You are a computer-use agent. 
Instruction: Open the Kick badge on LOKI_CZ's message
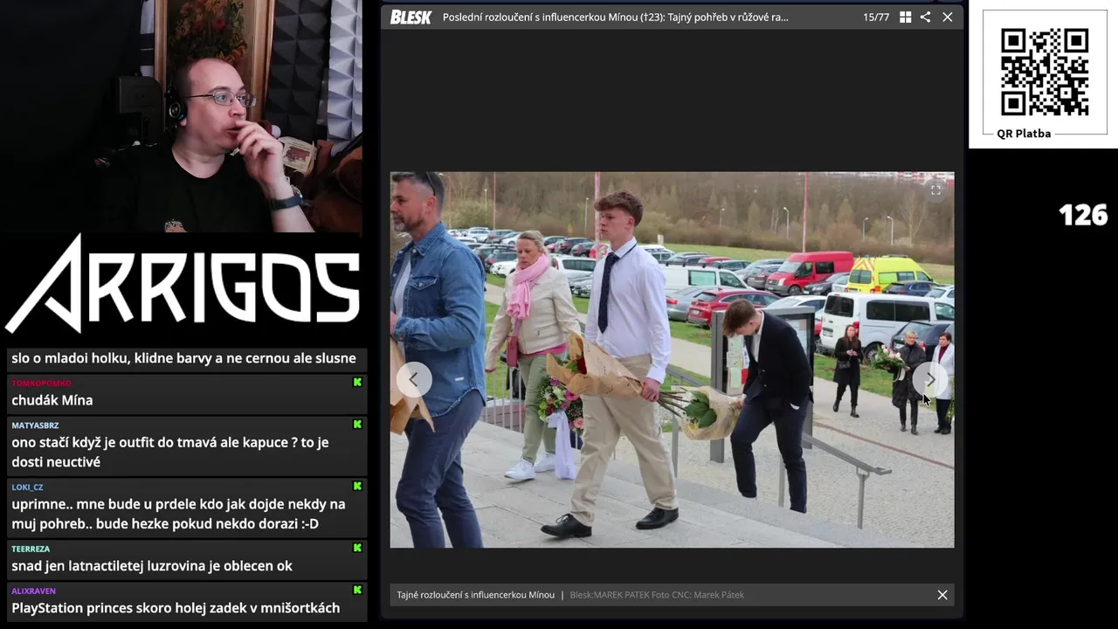coord(357,487)
